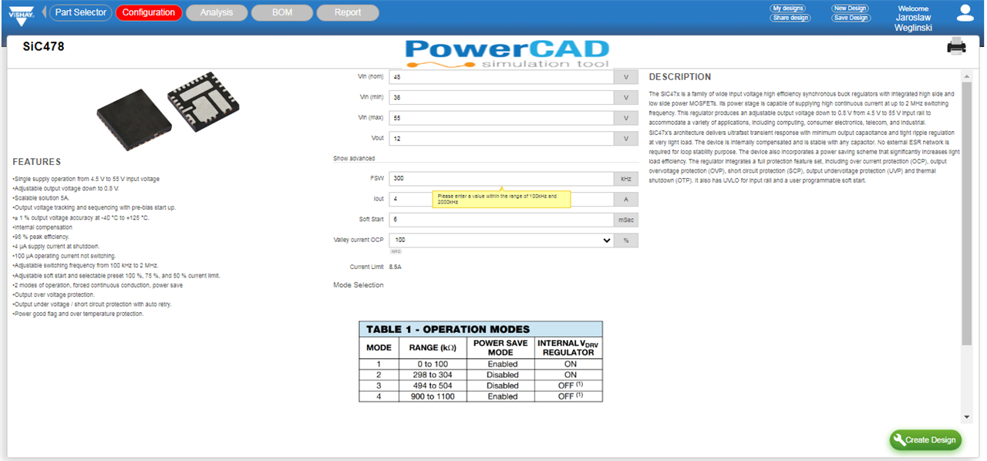Click the '298 to 304' range cell
987x461 pixels.
click(x=433, y=375)
